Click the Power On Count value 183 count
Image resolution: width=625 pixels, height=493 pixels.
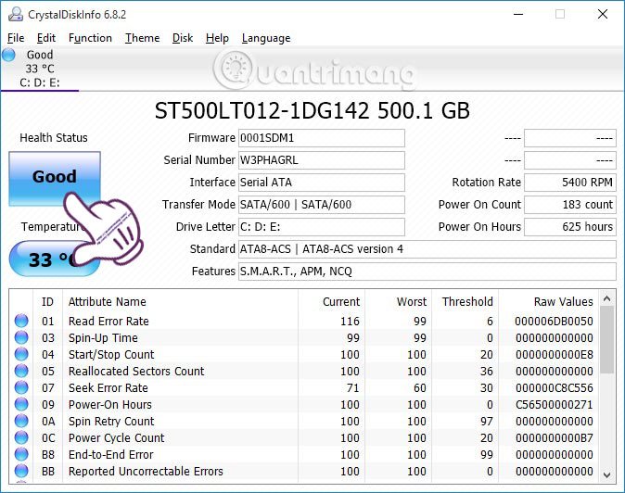[x=570, y=205]
